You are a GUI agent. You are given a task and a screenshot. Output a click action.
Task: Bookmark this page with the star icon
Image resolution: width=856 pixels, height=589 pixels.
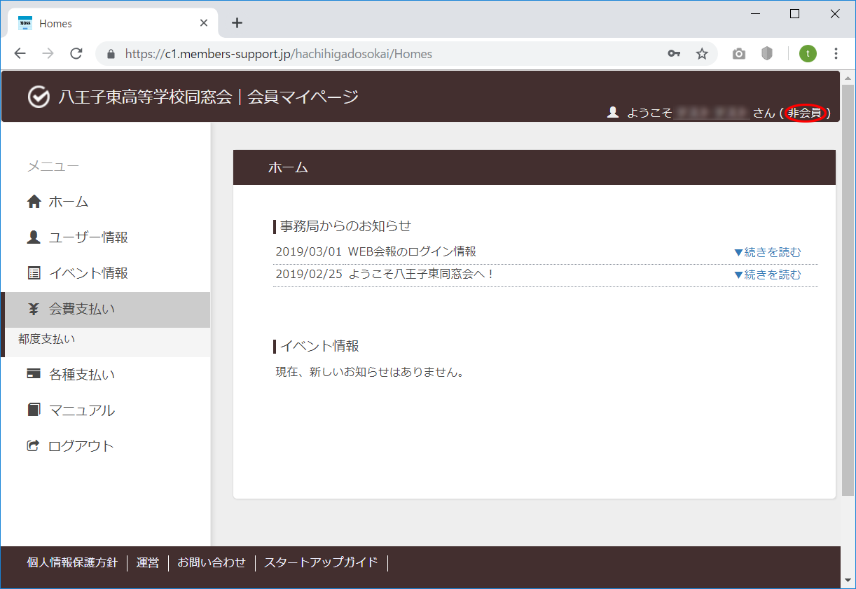(702, 54)
